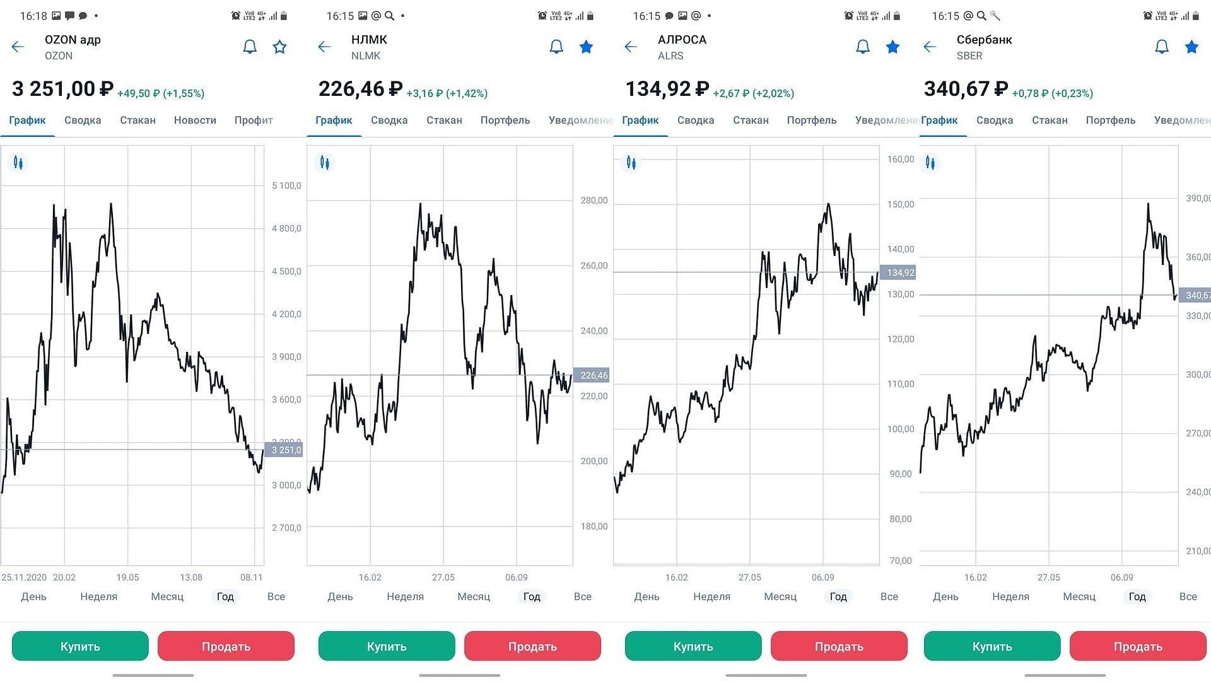Click the 226,46 price label on НЛМК chart
Viewport: 1211px width, 681px height.
coord(593,376)
